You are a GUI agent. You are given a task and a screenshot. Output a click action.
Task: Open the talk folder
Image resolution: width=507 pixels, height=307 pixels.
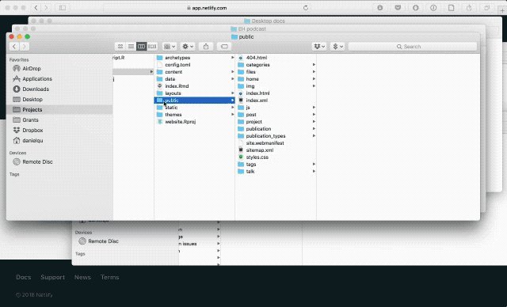coord(276,172)
